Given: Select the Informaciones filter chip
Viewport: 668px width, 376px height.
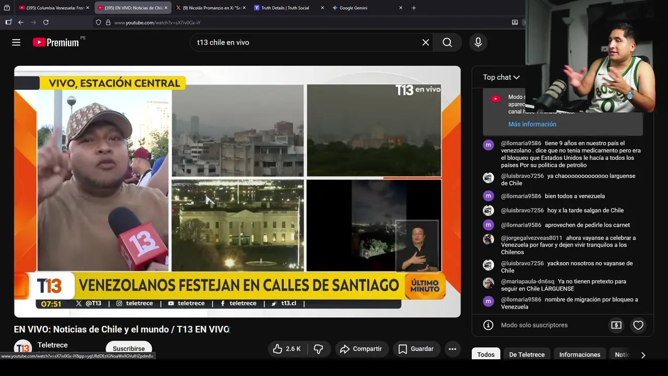Looking at the screenshot, I should tap(580, 355).
